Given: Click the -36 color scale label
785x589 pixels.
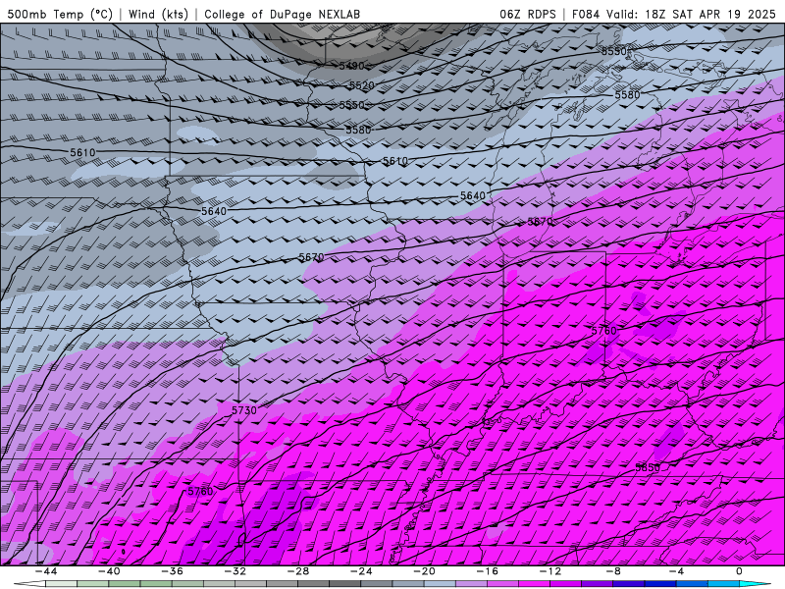Looking at the screenshot, I should [x=172, y=571].
